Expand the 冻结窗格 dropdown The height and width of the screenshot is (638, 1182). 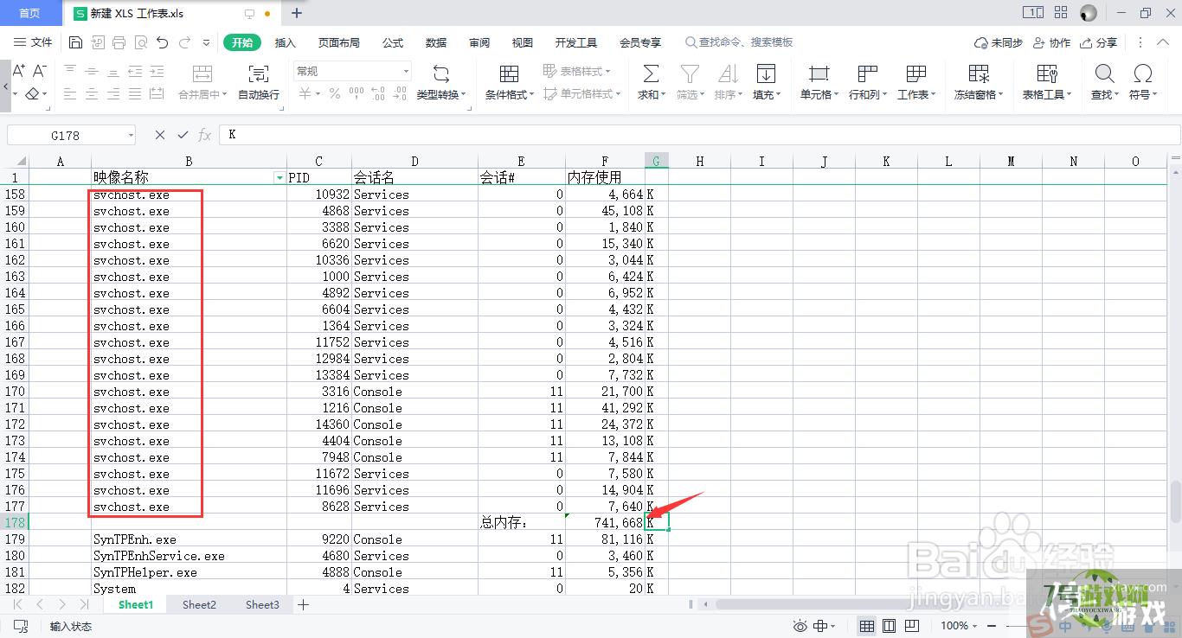click(x=1001, y=95)
